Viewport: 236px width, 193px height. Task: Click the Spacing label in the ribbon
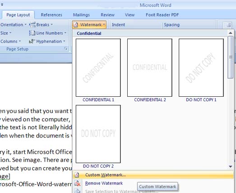pyautogui.click(x=172, y=24)
